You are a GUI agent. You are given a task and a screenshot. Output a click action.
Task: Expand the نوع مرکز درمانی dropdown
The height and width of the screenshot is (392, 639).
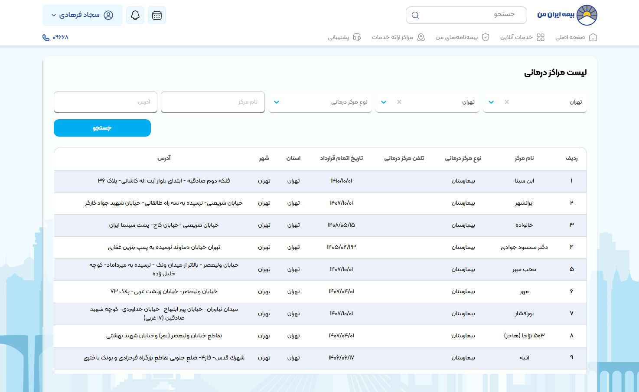coord(277,102)
